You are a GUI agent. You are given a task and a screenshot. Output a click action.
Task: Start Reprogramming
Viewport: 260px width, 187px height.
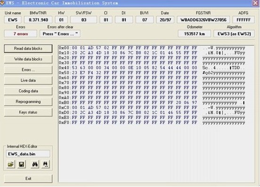click(28, 101)
